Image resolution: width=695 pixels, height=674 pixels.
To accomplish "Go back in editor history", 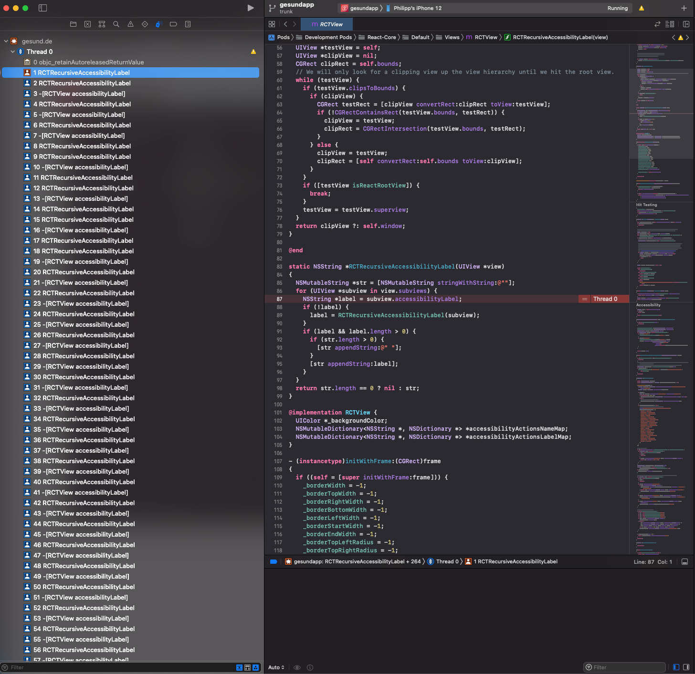I will pos(285,24).
